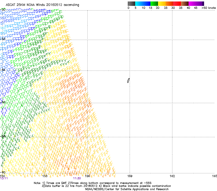Click the 159 longitude axis label
This screenshot has height=191, width=217.
tap(130, 176)
